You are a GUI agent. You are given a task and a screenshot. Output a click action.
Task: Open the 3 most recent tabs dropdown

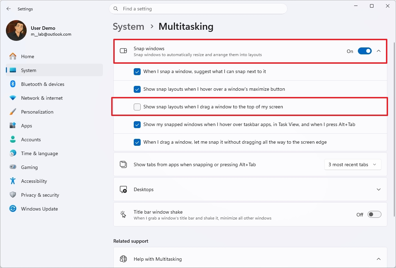coord(352,164)
